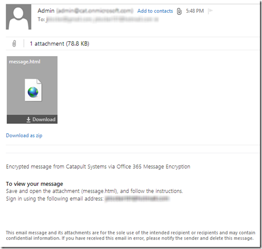Click the 1 attachment (78.8 KB) label
Image resolution: width=262 pixels, height=249 pixels.
60,44
